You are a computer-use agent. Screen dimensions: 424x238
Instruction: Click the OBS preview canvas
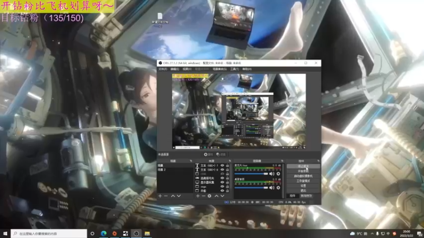coord(239,111)
